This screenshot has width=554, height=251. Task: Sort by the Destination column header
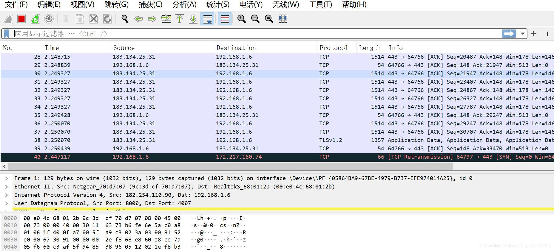pyautogui.click(x=266, y=48)
